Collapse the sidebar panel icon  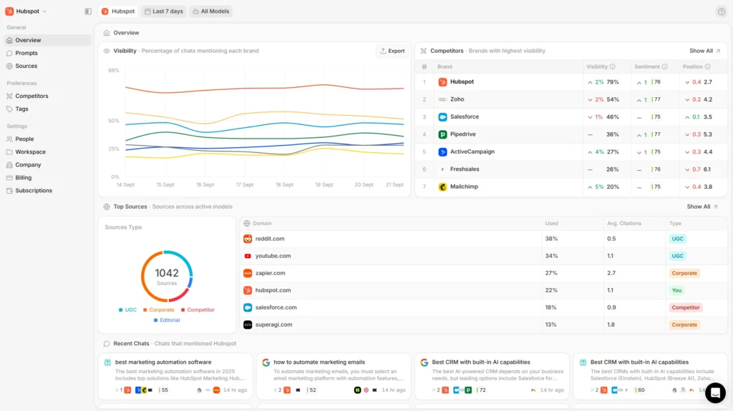coord(88,11)
